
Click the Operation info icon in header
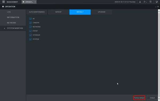click(3, 6)
